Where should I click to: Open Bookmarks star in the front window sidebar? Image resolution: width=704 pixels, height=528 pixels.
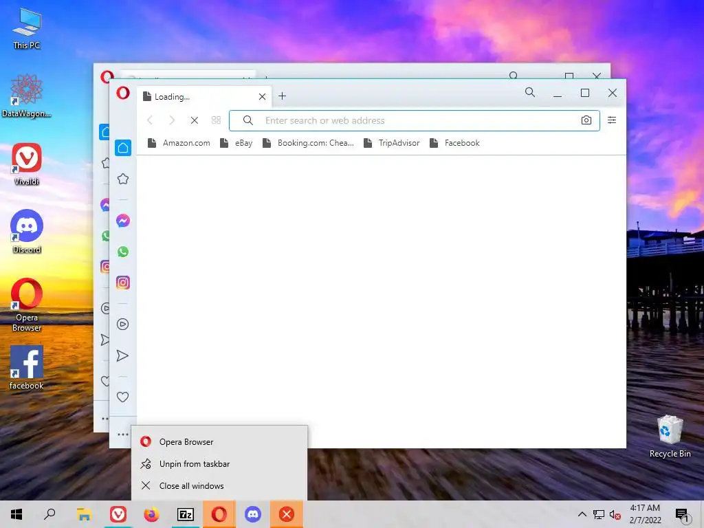(x=122, y=179)
